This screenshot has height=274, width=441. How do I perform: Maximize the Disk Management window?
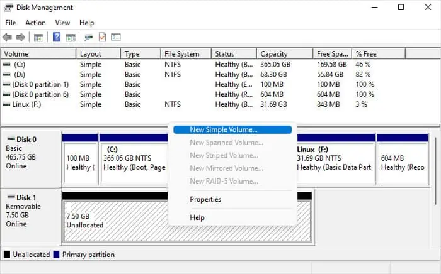click(401, 8)
